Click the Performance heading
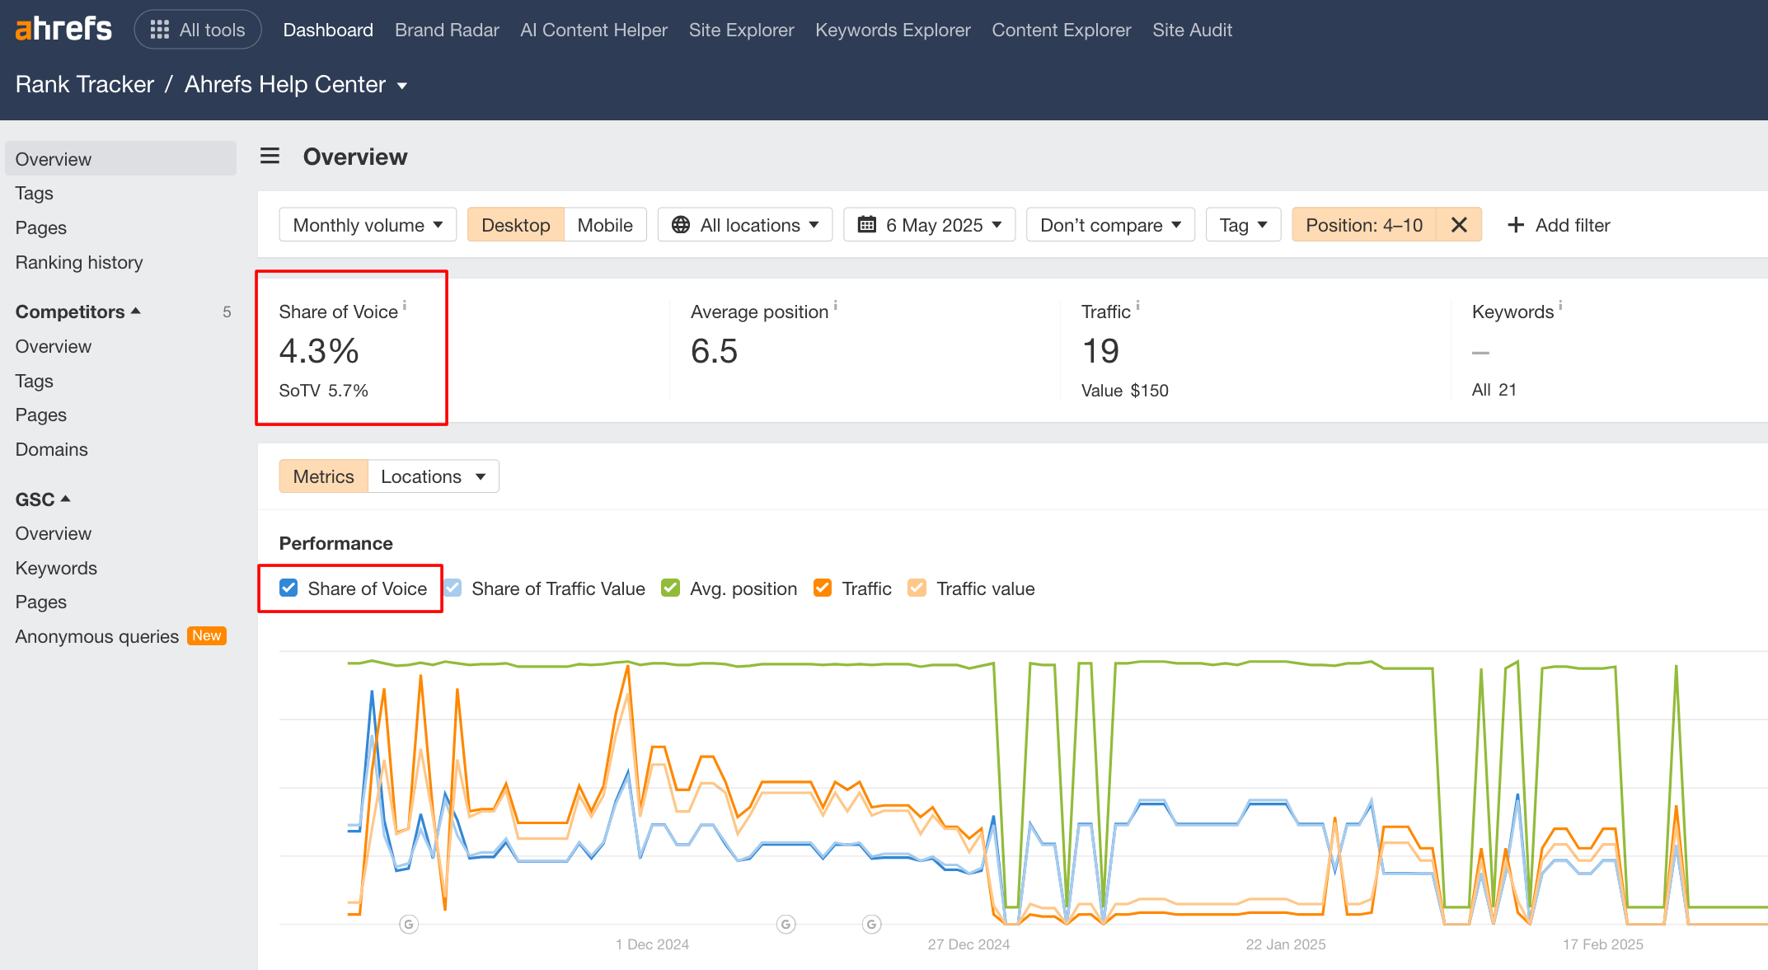 click(x=335, y=543)
